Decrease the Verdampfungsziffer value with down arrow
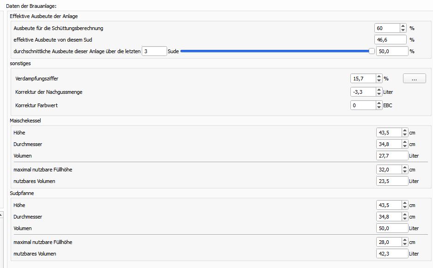433x268 pixels. coord(379,81)
